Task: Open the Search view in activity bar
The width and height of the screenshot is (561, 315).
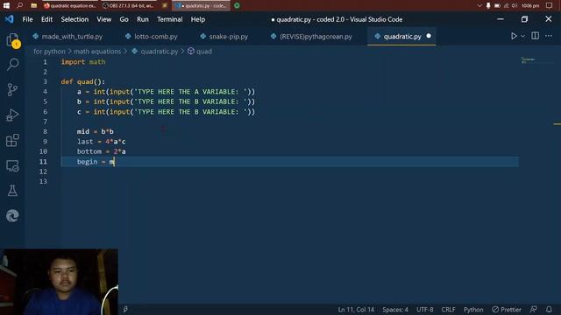Action: point(13,65)
